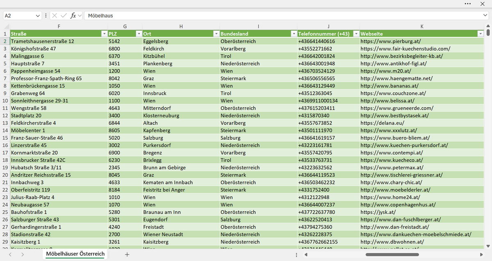Go to next sheet arrow
This screenshot has width=492, height=261.
pyautogui.click(x=22, y=254)
